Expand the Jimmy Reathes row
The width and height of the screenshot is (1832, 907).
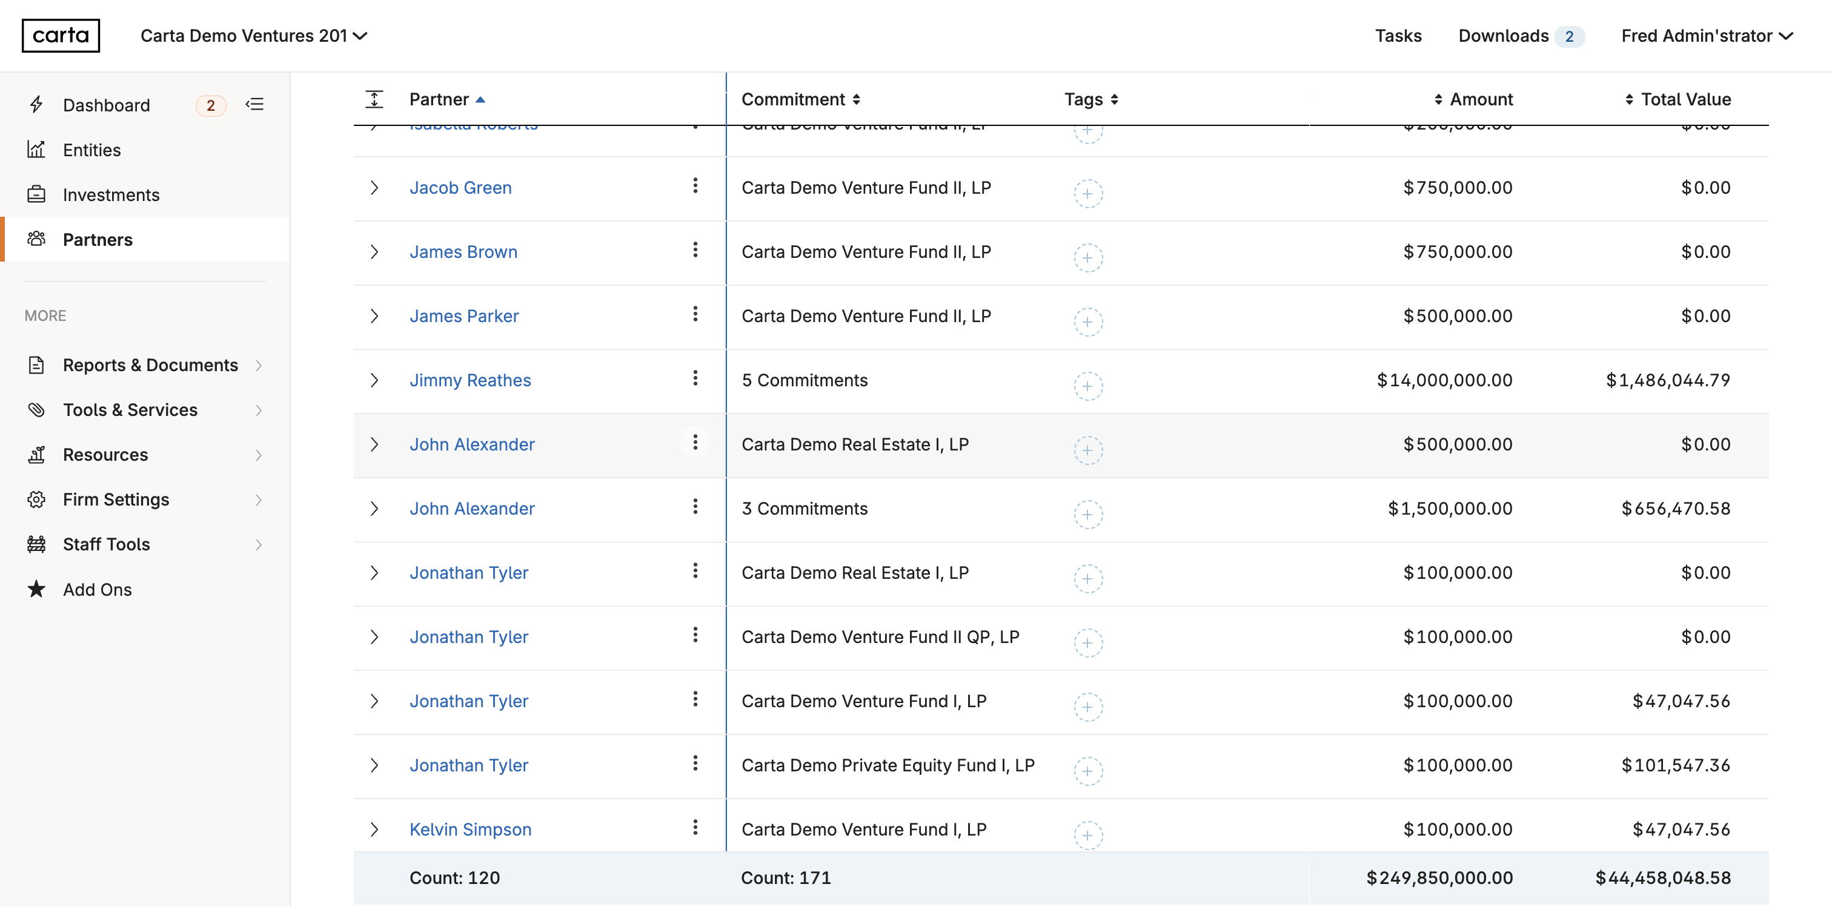coord(374,380)
